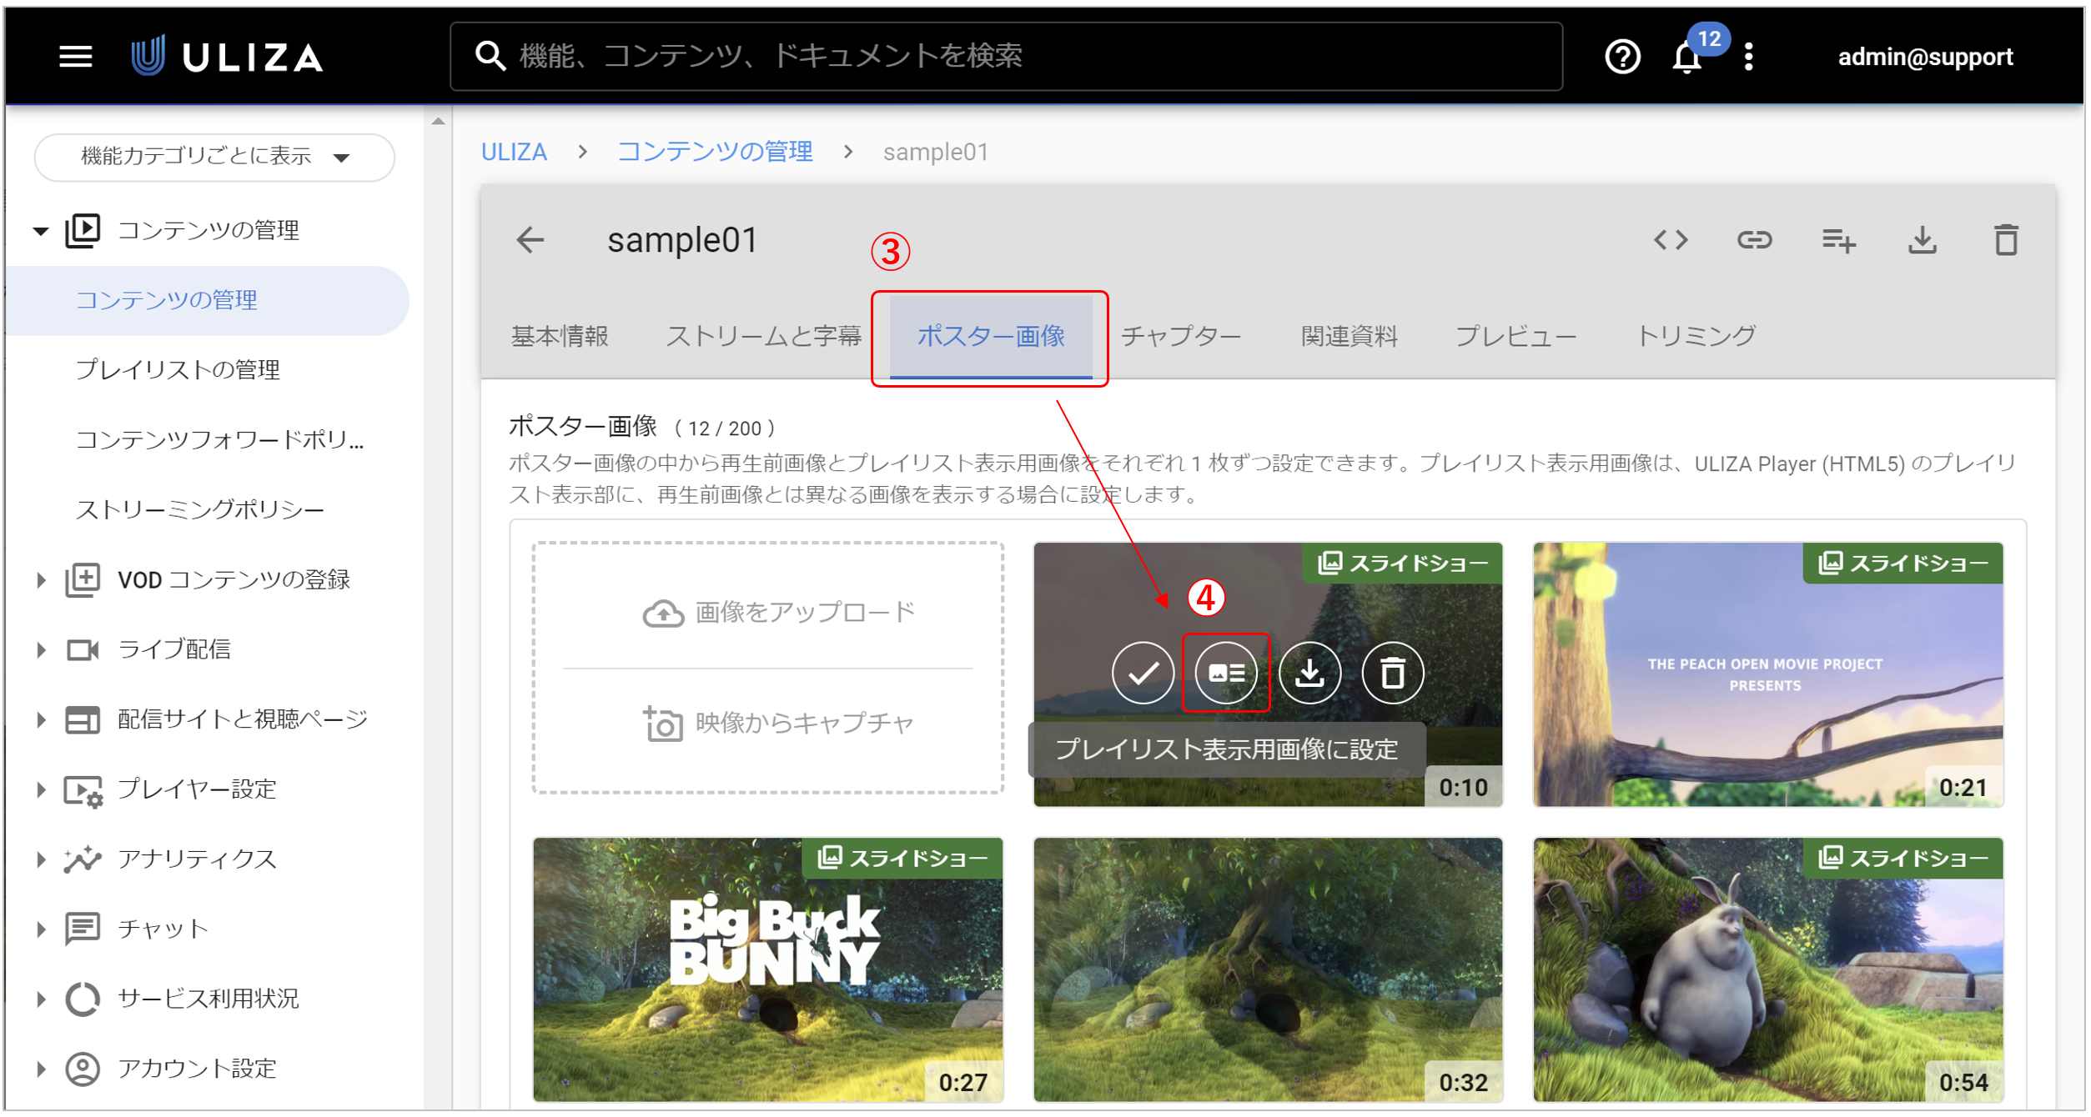Expand VOD コンテンツの登録 section
The width and height of the screenshot is (2091, 1117).
click(x=41, y=579)
